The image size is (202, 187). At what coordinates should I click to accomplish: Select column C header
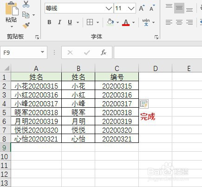pyautogui.click(x=117, y=68)
